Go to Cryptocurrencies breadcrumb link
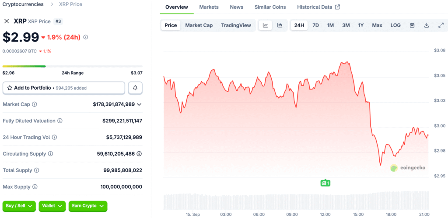448x218 pixels. coord(23,4)
